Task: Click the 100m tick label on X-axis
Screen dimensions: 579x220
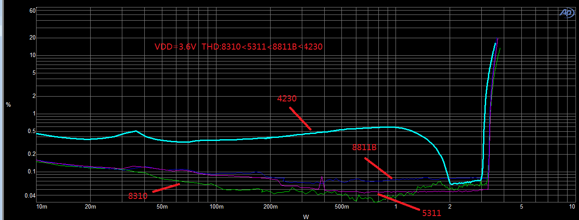Action: [x=216, y=206]
